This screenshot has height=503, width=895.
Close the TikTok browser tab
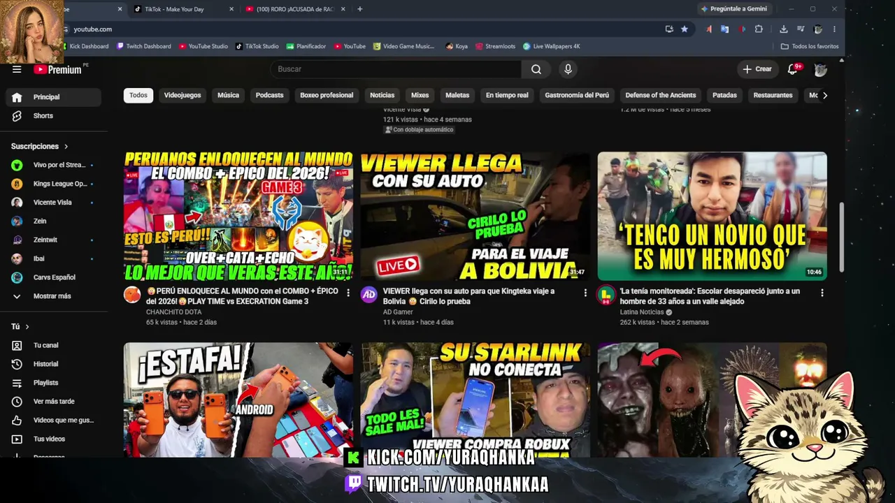[x=231, y=9]
